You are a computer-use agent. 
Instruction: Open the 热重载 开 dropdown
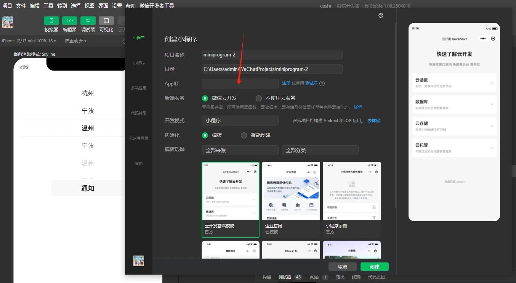pos(75,41)
